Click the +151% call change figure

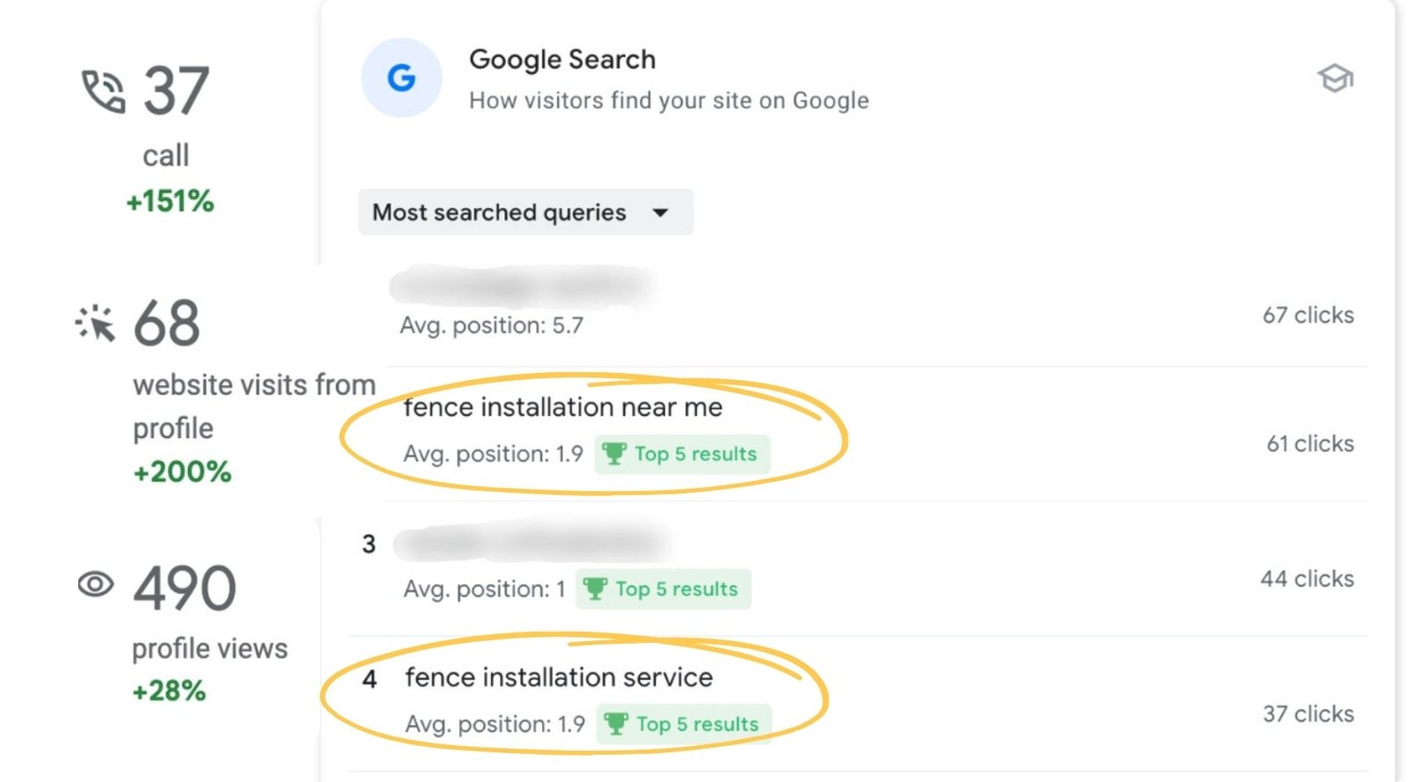click(170, 201)
